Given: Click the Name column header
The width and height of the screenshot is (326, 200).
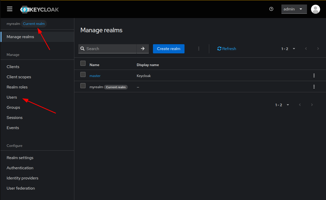Looking at the screenshot, I should pos(94,65).
